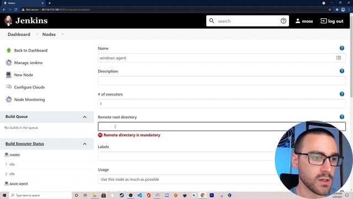Open Configure Clouds
This screenshot has height=199, width=353.
29,87
